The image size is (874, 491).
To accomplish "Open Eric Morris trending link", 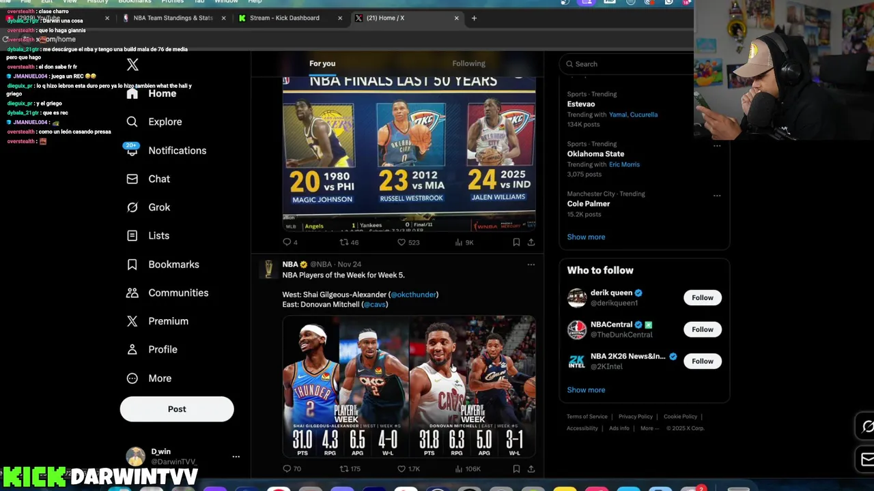I will pos(624,164).
